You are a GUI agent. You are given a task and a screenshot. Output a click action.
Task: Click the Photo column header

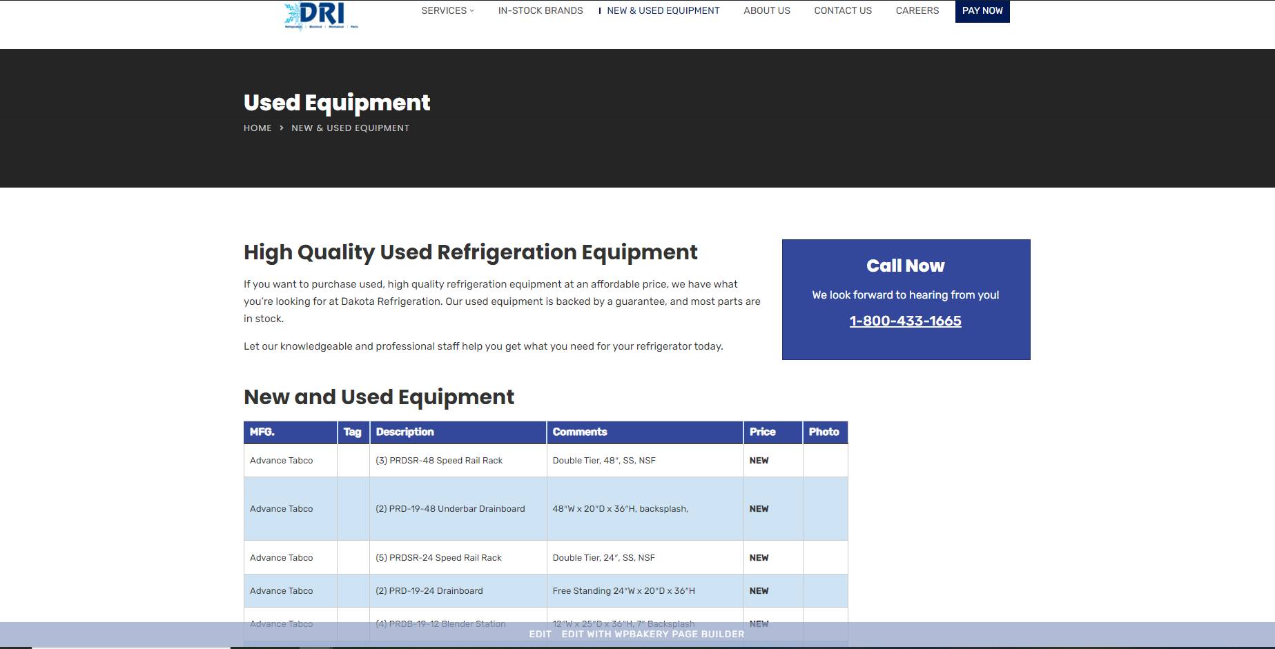(824, 432)
